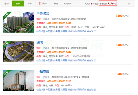This screenshot has height=95, width=138.
Task: Open the 中和商厦 listing title
Action: 43,72
